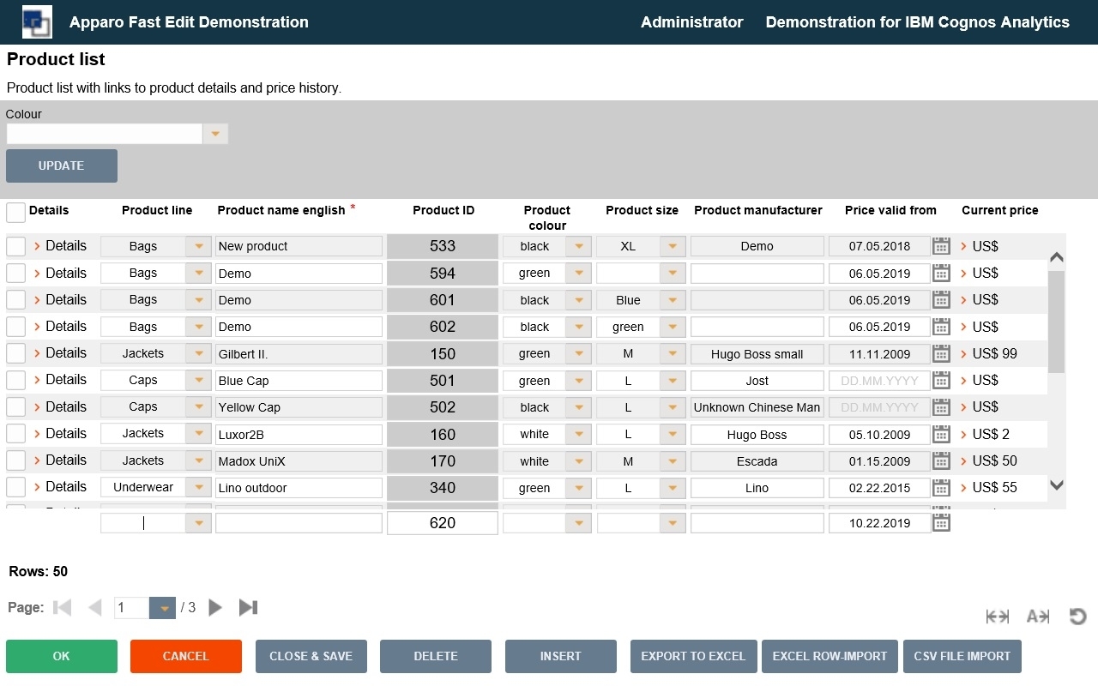
Task: Click the Apparo logo in header
Action: point(37,22)
